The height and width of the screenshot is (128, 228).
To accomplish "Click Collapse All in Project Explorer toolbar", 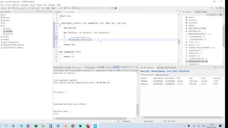I will point(37,11).
